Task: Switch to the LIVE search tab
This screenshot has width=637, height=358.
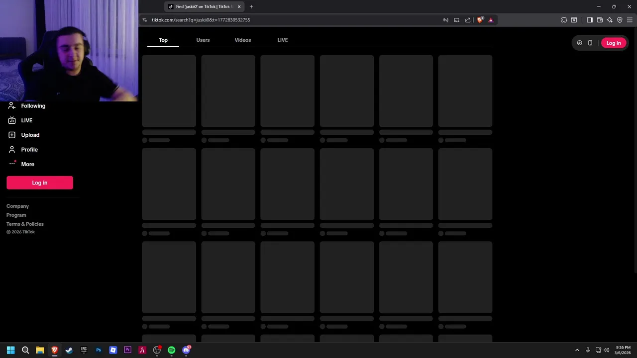Action: click(x=283, y=40)
